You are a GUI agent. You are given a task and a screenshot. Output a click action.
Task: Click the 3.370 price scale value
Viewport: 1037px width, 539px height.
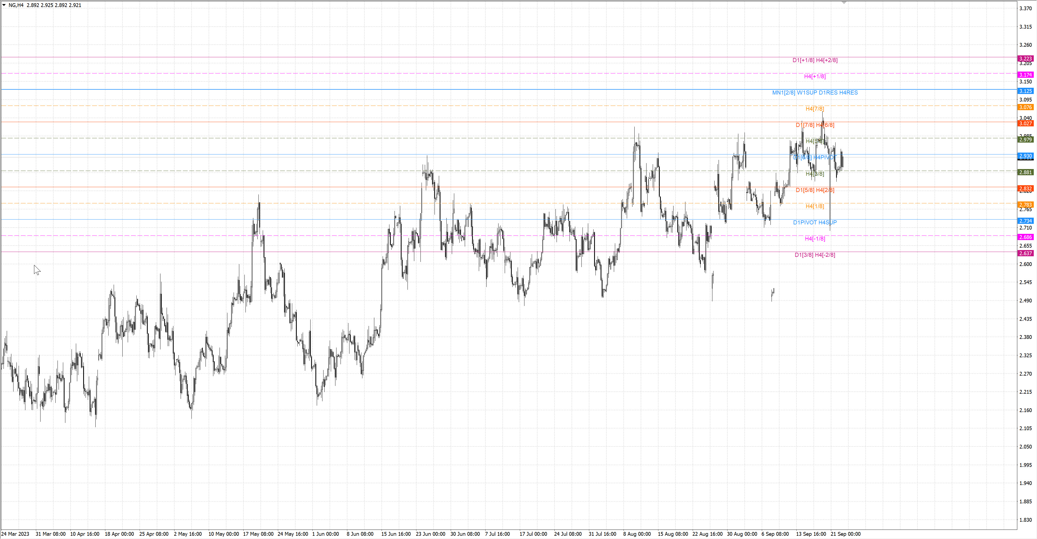coord(1025,8)
